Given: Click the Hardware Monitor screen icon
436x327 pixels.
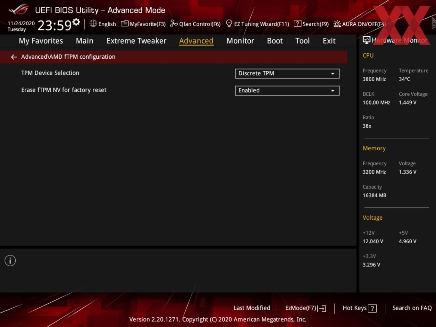Looking at the screenshot, I should tap(366, 40).
